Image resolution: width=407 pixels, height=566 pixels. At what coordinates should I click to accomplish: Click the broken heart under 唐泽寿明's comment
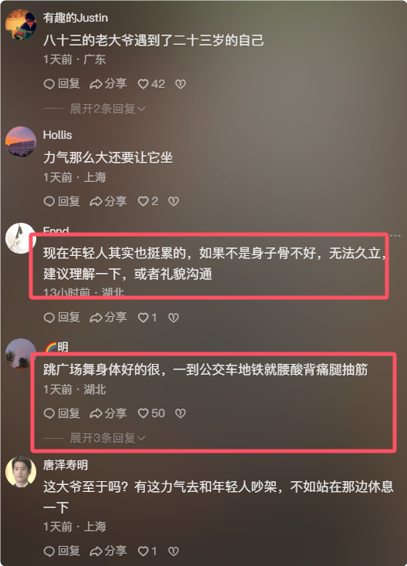[x=173, y=551]
